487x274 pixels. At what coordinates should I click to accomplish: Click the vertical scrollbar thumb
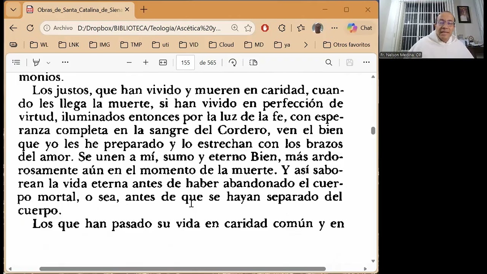click(x=373, y=131)
